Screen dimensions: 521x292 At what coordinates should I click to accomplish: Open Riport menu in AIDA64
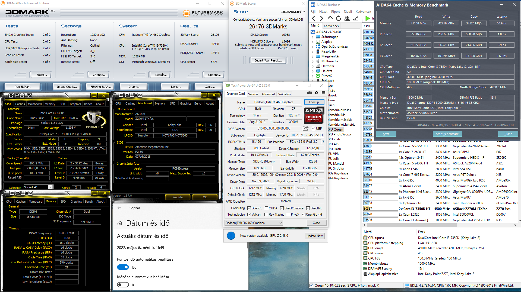[335, 12]
